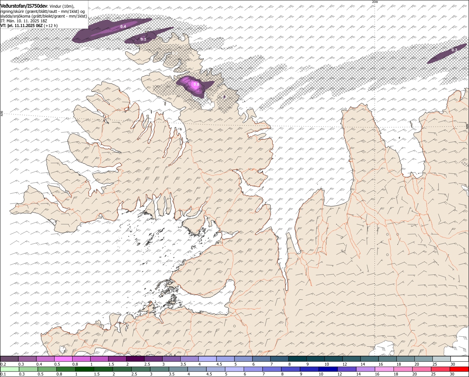Select top legend swatch between 4 and 4.5

click(x=207, y=359)
